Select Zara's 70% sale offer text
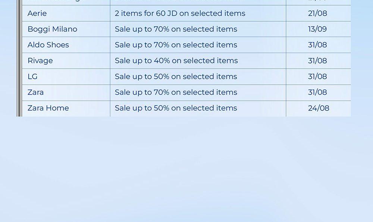 (176, 92)
